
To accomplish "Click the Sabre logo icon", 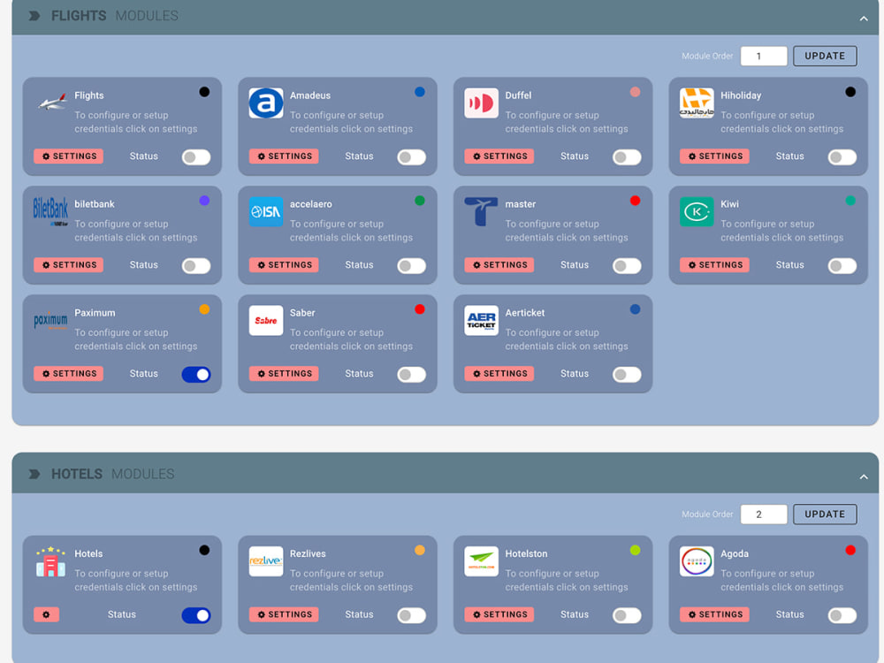I will coord(266,320).
